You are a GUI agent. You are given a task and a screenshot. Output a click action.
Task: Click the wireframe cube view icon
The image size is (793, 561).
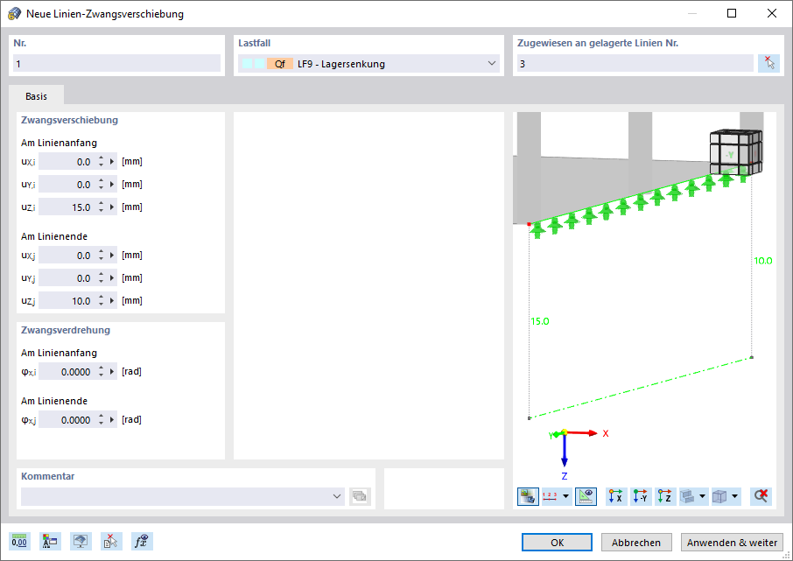[x=719, y=496]
